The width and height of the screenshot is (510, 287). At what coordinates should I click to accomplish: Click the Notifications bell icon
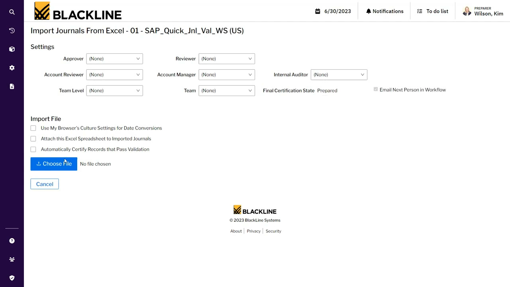click(369, 11)
